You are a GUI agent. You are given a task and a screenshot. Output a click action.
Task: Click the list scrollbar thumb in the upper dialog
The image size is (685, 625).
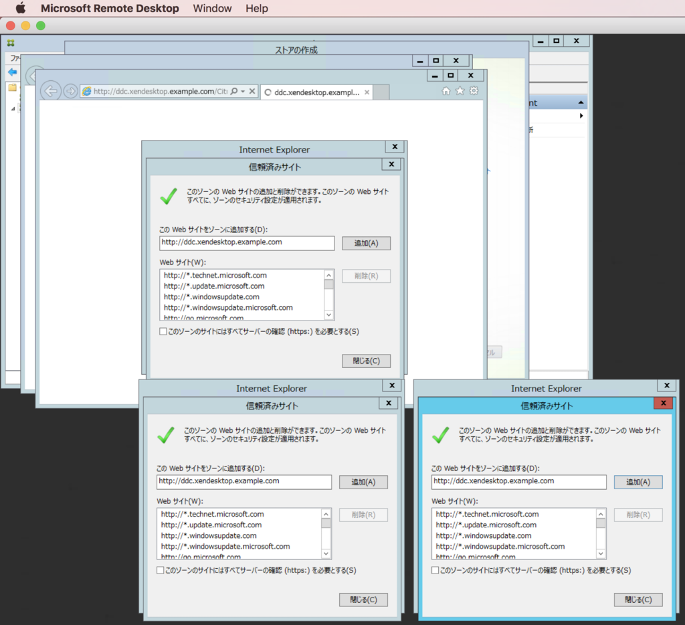329,284
